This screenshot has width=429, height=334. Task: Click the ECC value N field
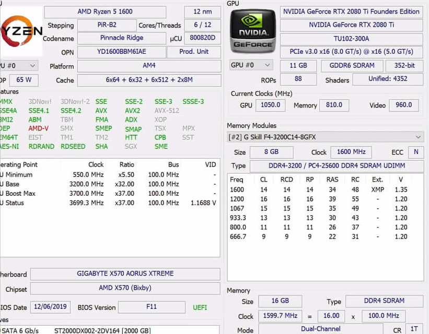click(x=416, y=152)
